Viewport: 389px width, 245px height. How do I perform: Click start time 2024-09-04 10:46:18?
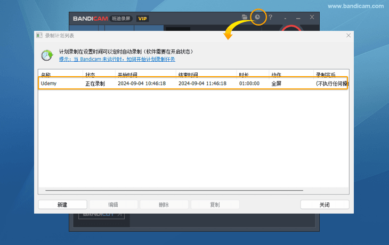tap(142, 83)
